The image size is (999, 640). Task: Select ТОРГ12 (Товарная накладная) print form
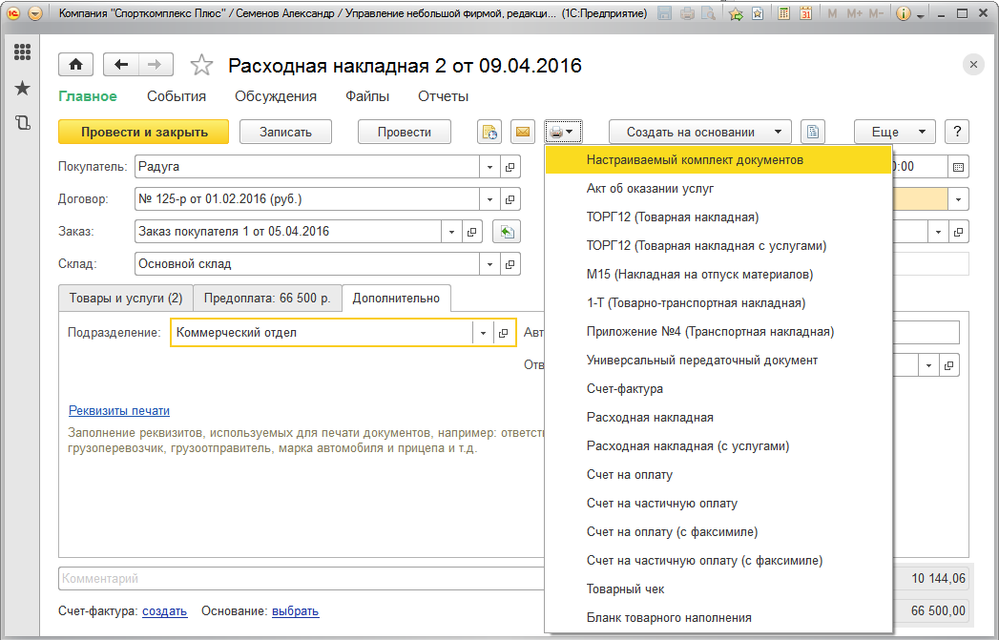click(673, 217)
